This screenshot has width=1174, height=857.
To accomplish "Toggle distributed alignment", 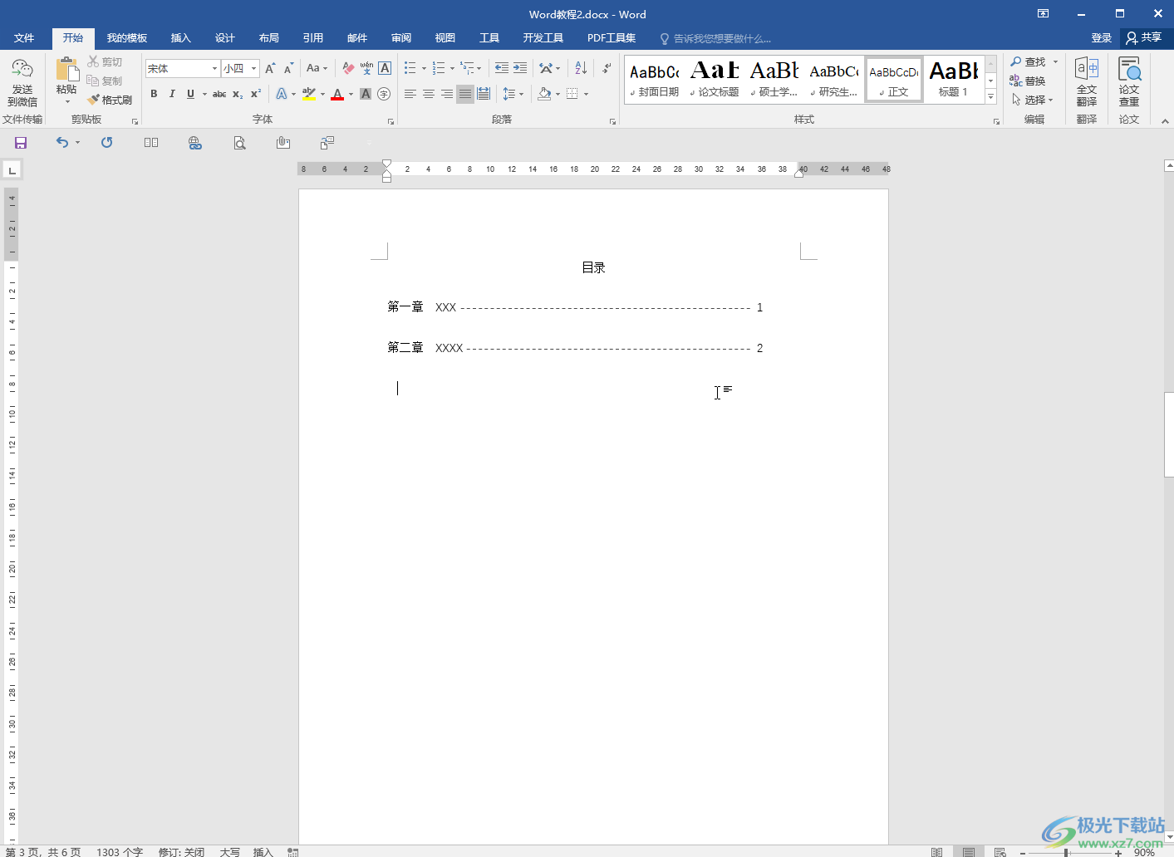I will [x=484, y=94].
